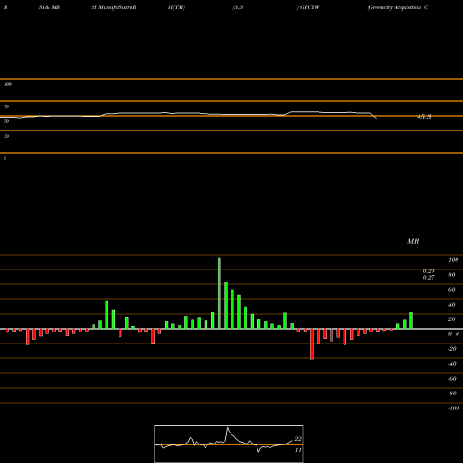
Task: Open the mini overview chart thumbnail
Action: click(229, 444)
